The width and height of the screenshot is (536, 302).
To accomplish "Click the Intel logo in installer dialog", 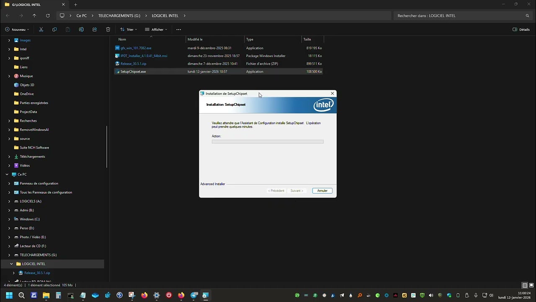I will coord(323,105).
